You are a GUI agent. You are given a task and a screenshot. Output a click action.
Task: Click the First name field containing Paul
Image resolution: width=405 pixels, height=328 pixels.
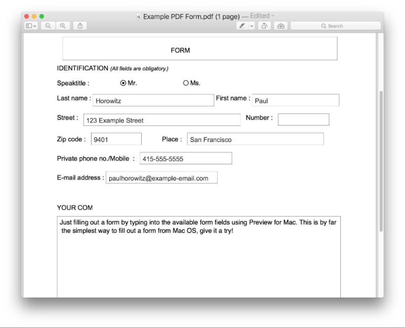(296, 100)
